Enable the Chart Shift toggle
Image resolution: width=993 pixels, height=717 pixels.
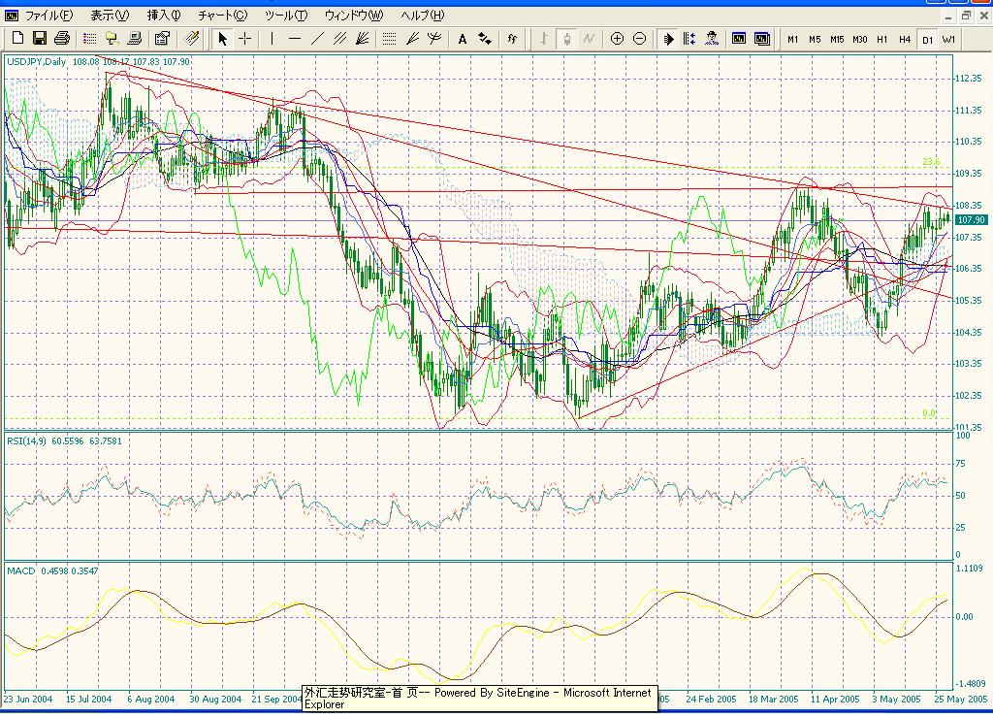[x=689, y=38]
